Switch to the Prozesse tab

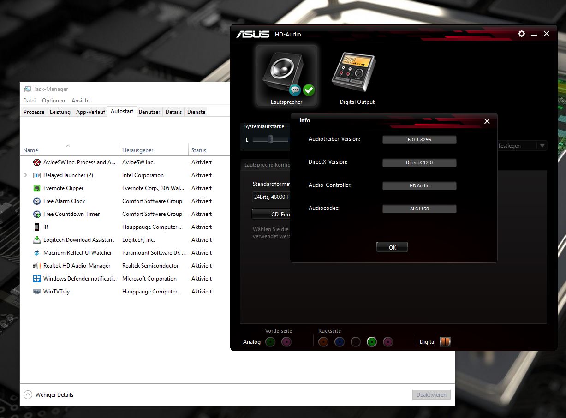click(34, 112)
